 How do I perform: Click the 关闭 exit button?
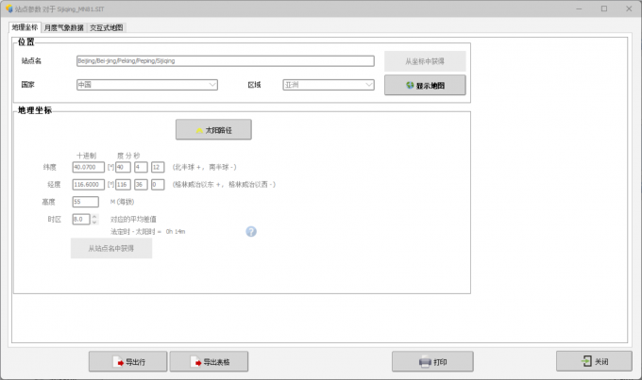point(593,361)
